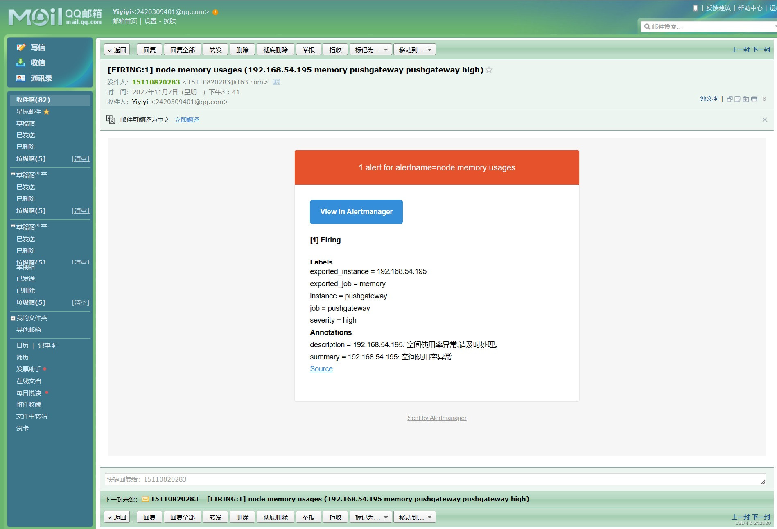Image resolution: width=777 pixels, height=529 pixels.
Task: Click 上一封 previous mail link at top
Action: (x=741, y=50)
